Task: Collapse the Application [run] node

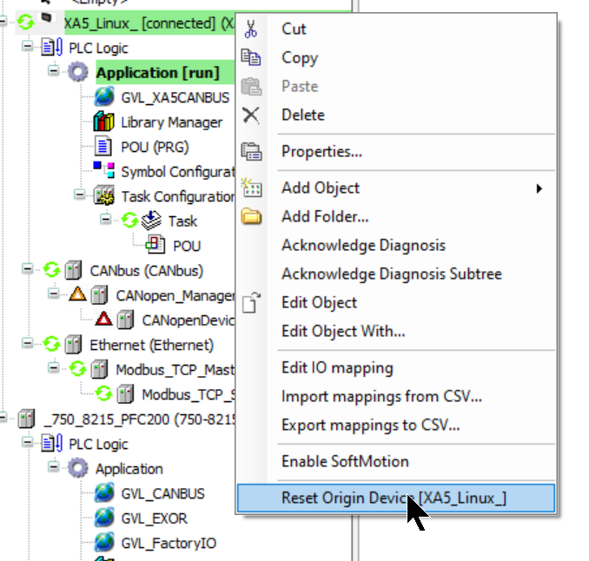Action: (x=53, y=70)
